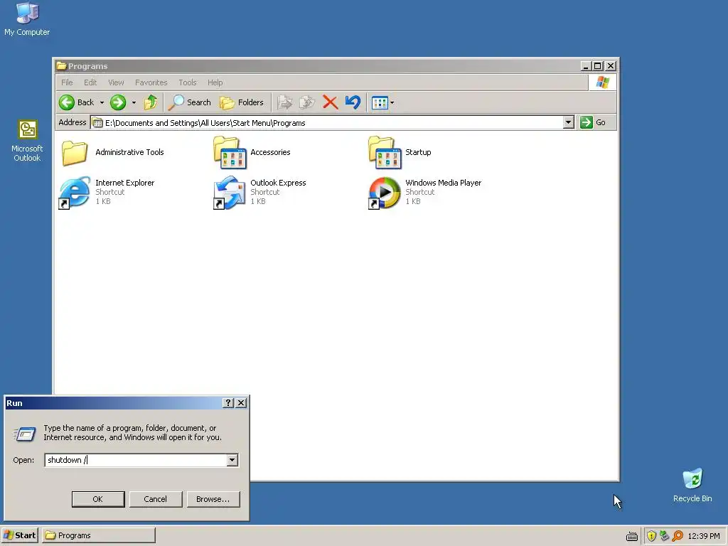This screenshot has height=546, width=728.
Task: Click the Programs taskbar button
Action: 98,535
